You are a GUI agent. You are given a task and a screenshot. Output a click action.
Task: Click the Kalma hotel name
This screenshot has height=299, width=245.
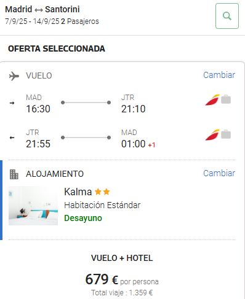point(78,192)
